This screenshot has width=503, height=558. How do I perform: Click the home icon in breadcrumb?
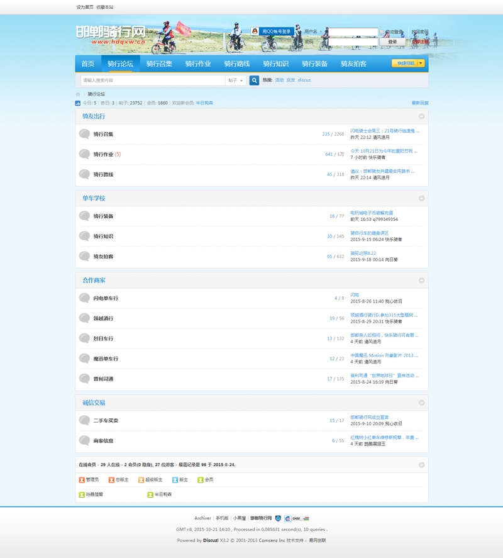pos(78,94)
